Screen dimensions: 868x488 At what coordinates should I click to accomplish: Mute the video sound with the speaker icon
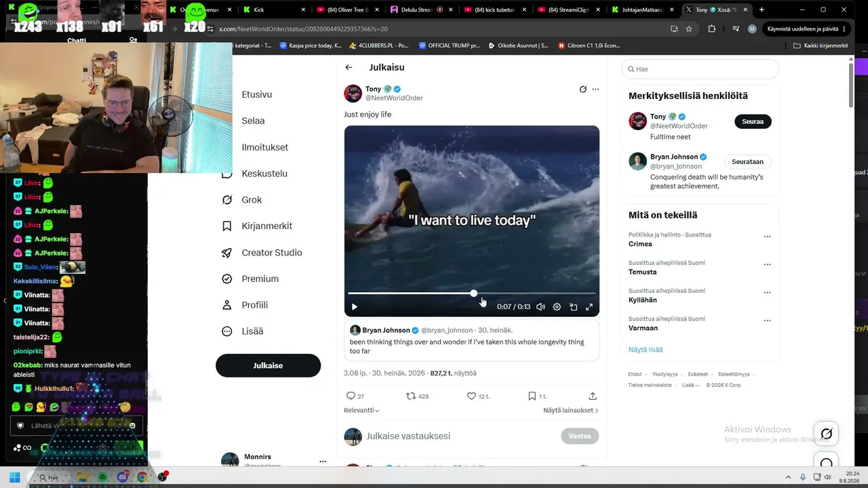tap(540, 307)
